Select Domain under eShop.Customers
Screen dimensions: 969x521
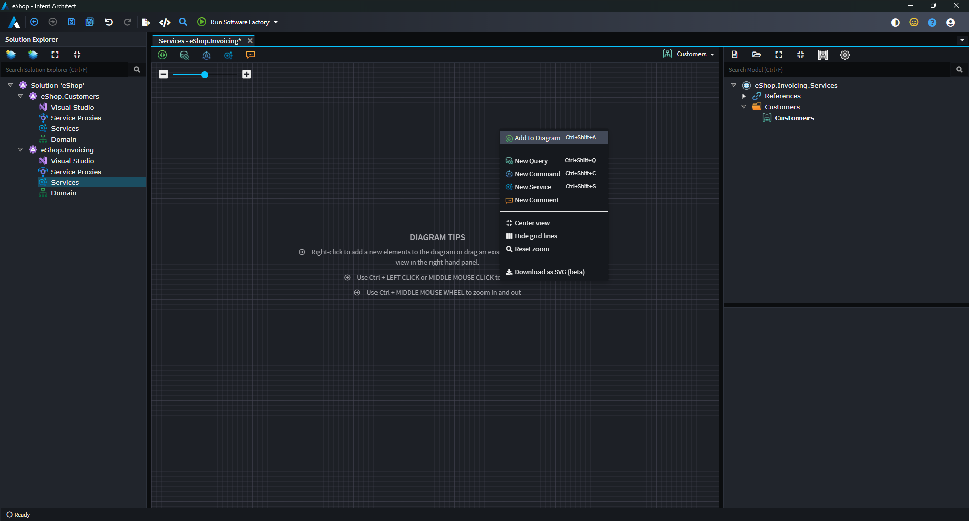coord(64,139)
